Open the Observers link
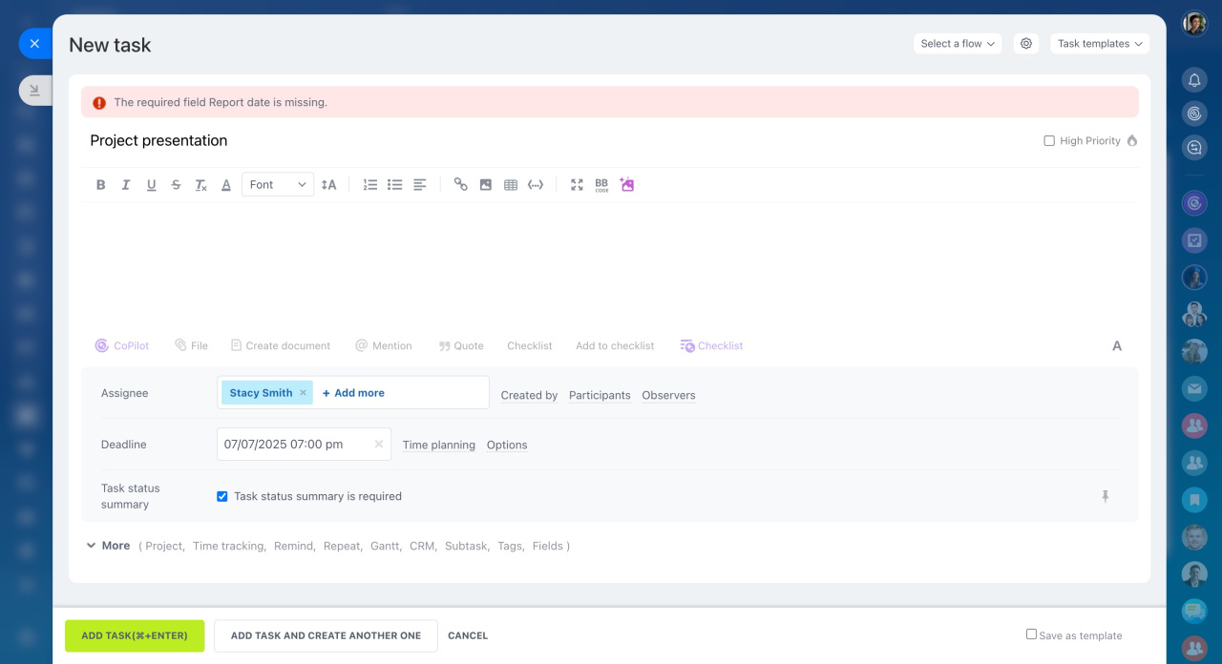1222x664 pixels. click(668, 395)
